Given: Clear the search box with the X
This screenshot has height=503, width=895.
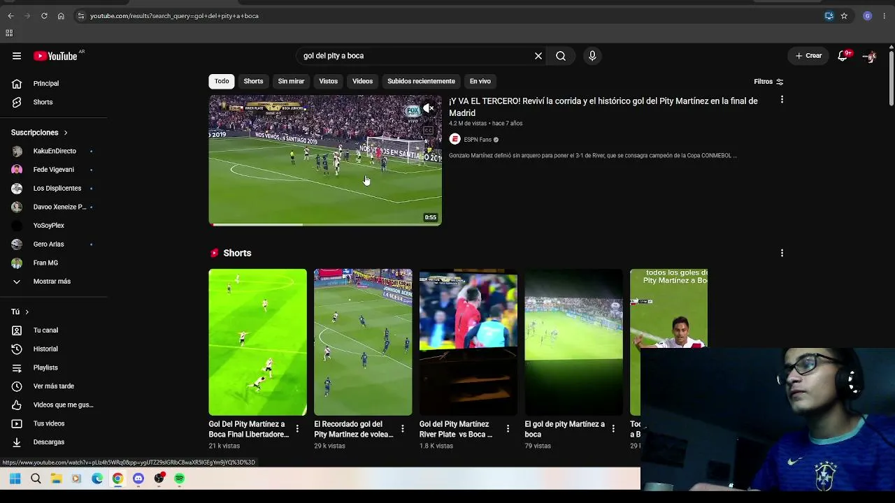Looking at the screenshot, I should [538, 56].
